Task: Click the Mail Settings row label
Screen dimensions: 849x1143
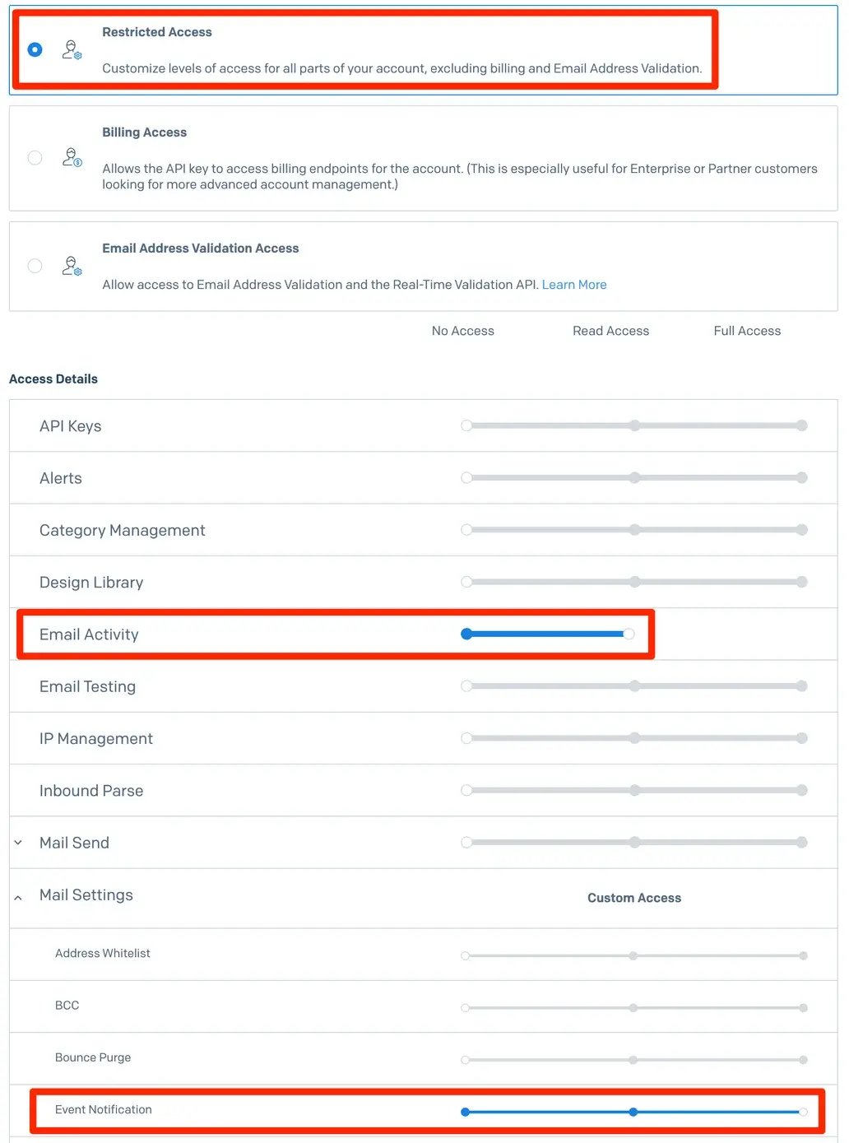Action: point(86,895)
